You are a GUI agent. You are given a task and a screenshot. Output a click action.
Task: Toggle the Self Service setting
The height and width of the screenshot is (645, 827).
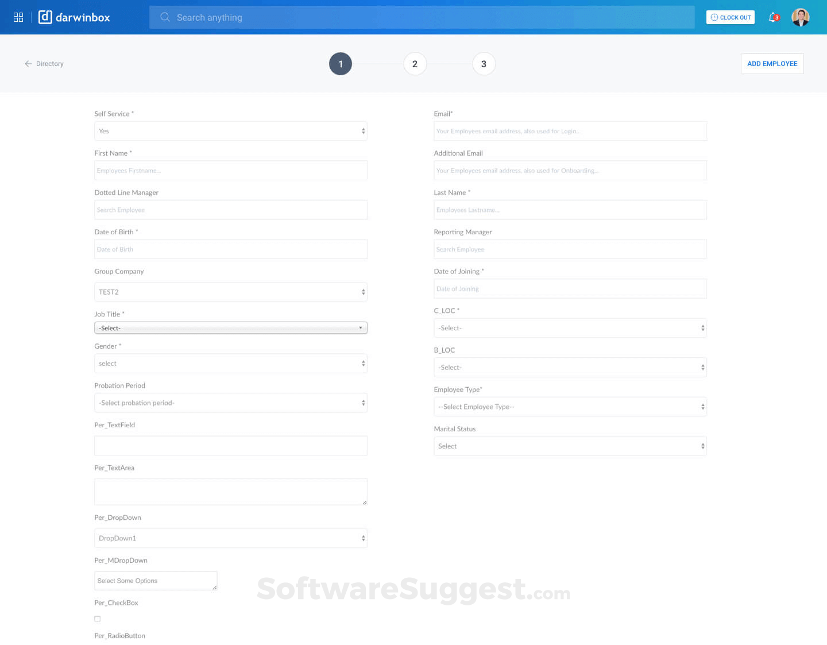click(230, 131)
